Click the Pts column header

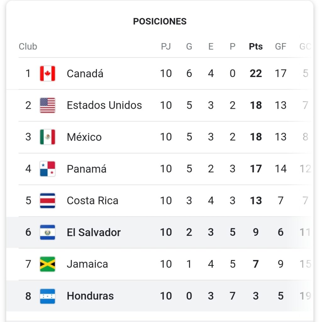click(256, 47)
